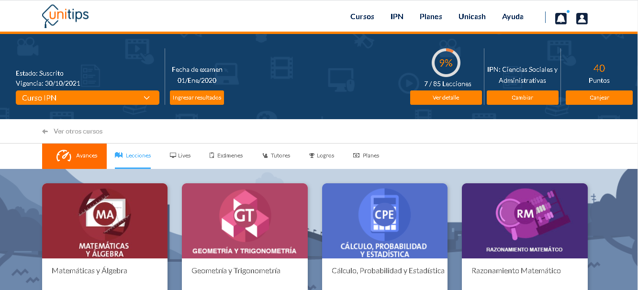Click the 7 / 85 Lecciones text
Screen dimensions: 638x290
pos(448,84)
